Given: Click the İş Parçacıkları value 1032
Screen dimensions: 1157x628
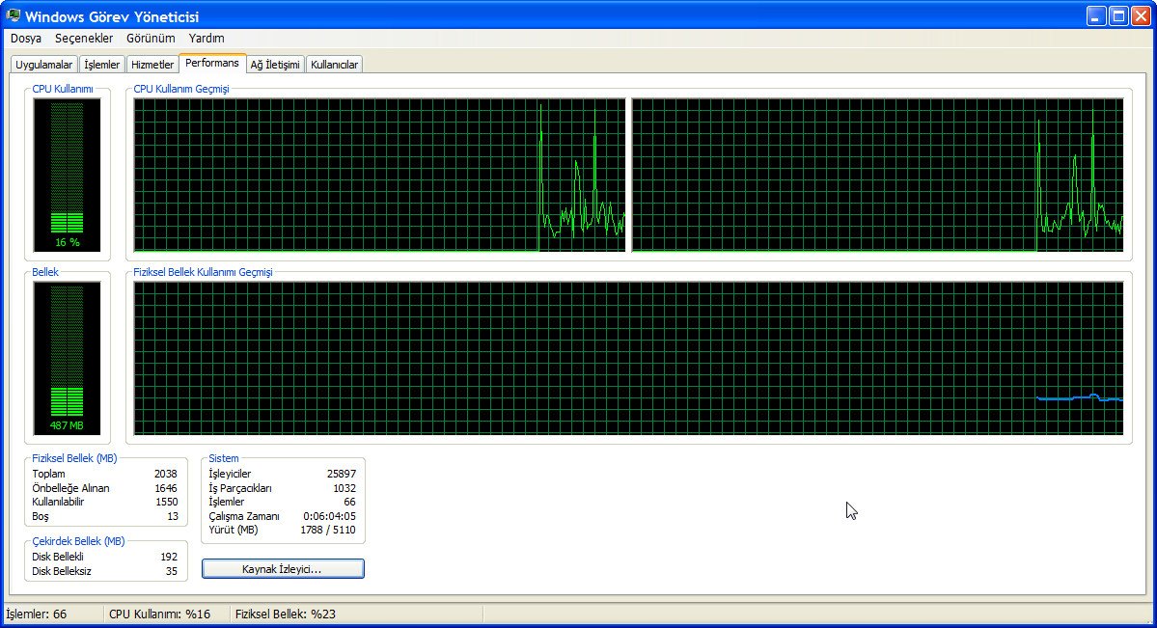Looking at the screenshot, I should coord(344,488).
